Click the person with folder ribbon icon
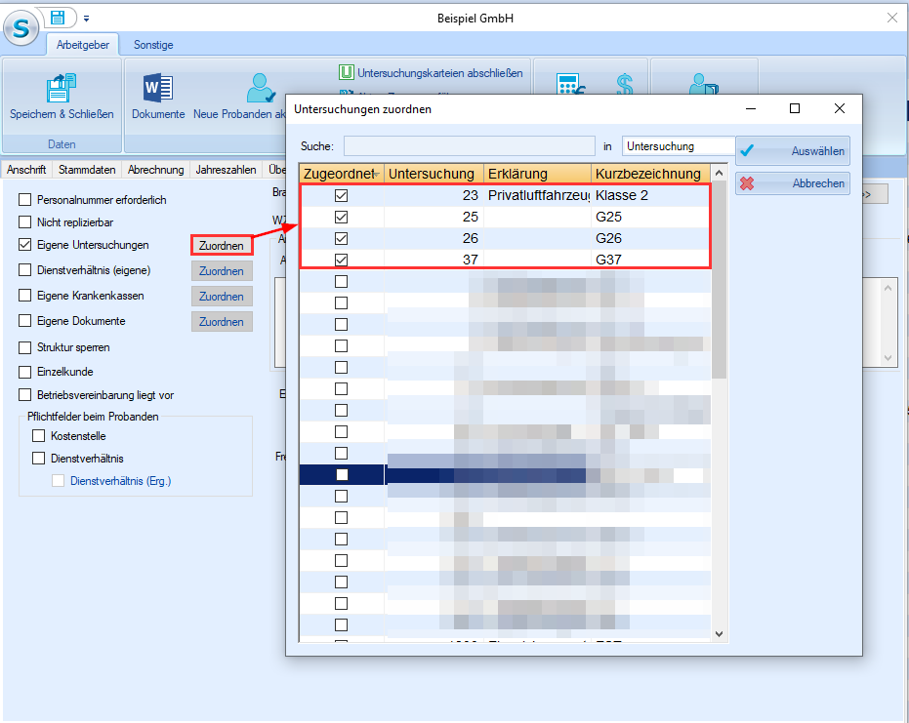The width and height of the screenshot is (909, 723). click(704, 85)
